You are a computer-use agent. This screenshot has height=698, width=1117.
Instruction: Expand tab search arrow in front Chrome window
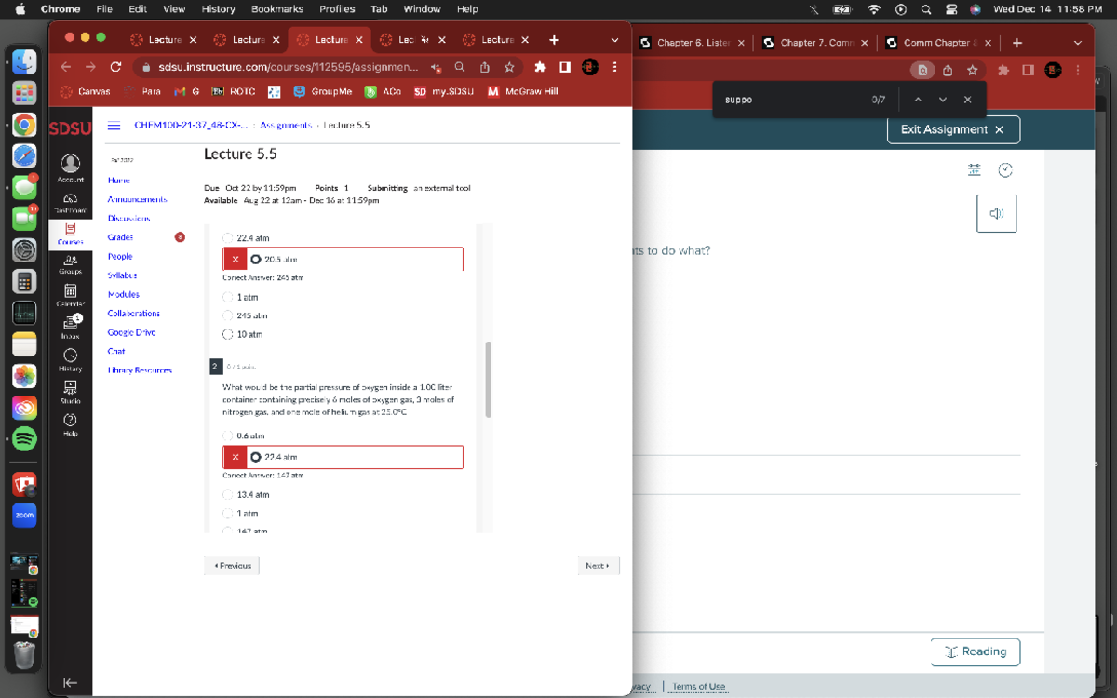pos(614,40)
